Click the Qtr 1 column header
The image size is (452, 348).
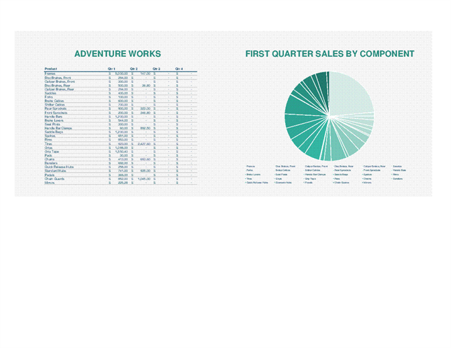(x=112, y=69)
